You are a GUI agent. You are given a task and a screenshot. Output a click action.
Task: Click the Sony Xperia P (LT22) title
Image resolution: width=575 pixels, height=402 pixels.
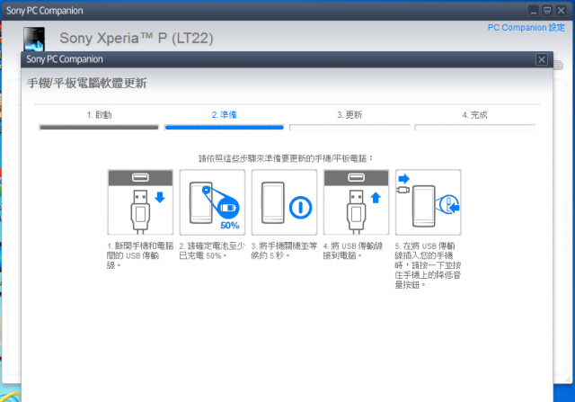point(137,38)
